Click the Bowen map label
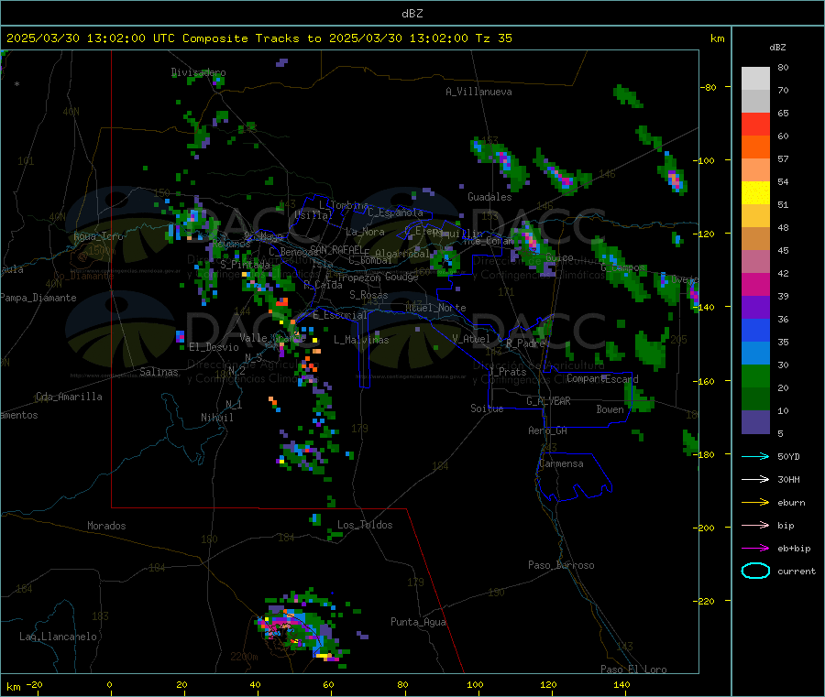Image resolution: width=825 pixels, height=697 pixels. click(610, 408)
